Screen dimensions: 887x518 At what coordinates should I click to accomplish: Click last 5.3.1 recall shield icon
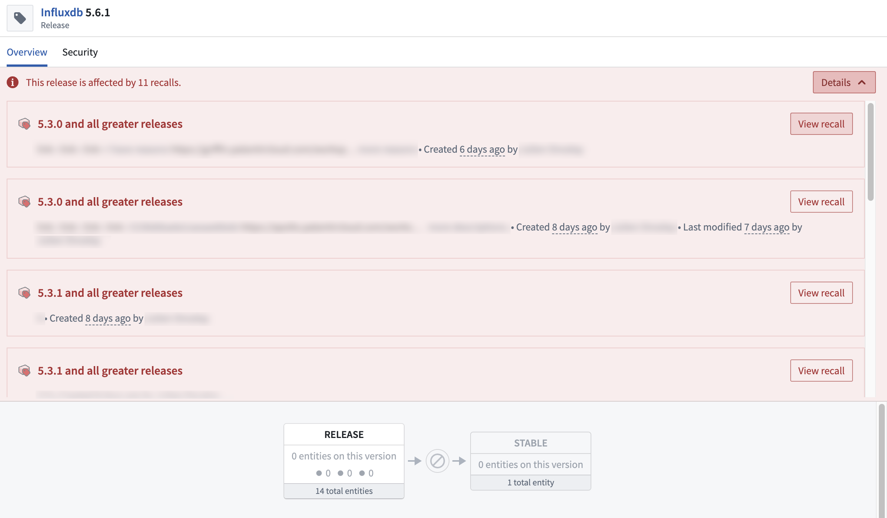[24, 371]
